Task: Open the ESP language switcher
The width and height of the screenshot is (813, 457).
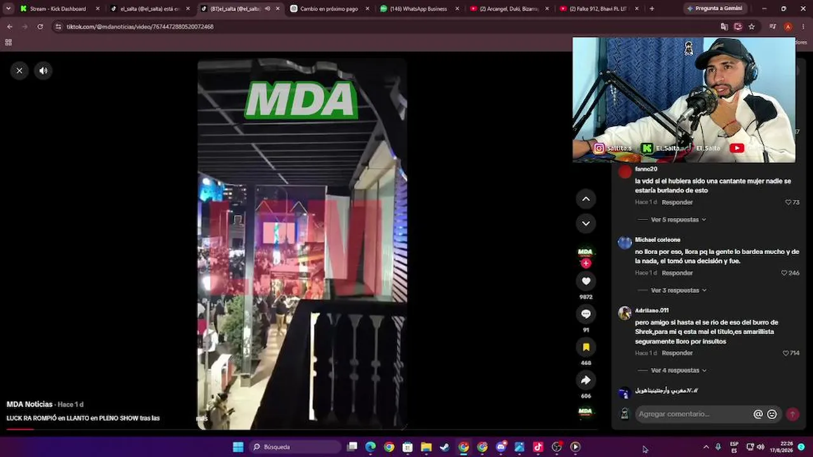Action: pos(734,447)
